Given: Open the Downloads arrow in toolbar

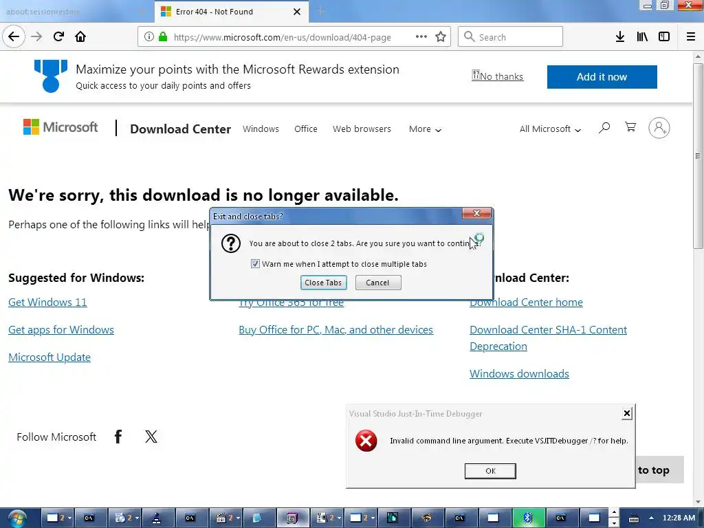Looking at the screenshot, I should click(x=619, y=37).
